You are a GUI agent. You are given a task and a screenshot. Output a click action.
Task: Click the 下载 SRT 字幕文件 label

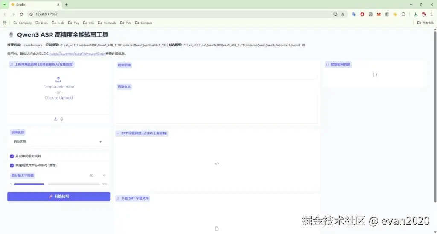(133, 198)
